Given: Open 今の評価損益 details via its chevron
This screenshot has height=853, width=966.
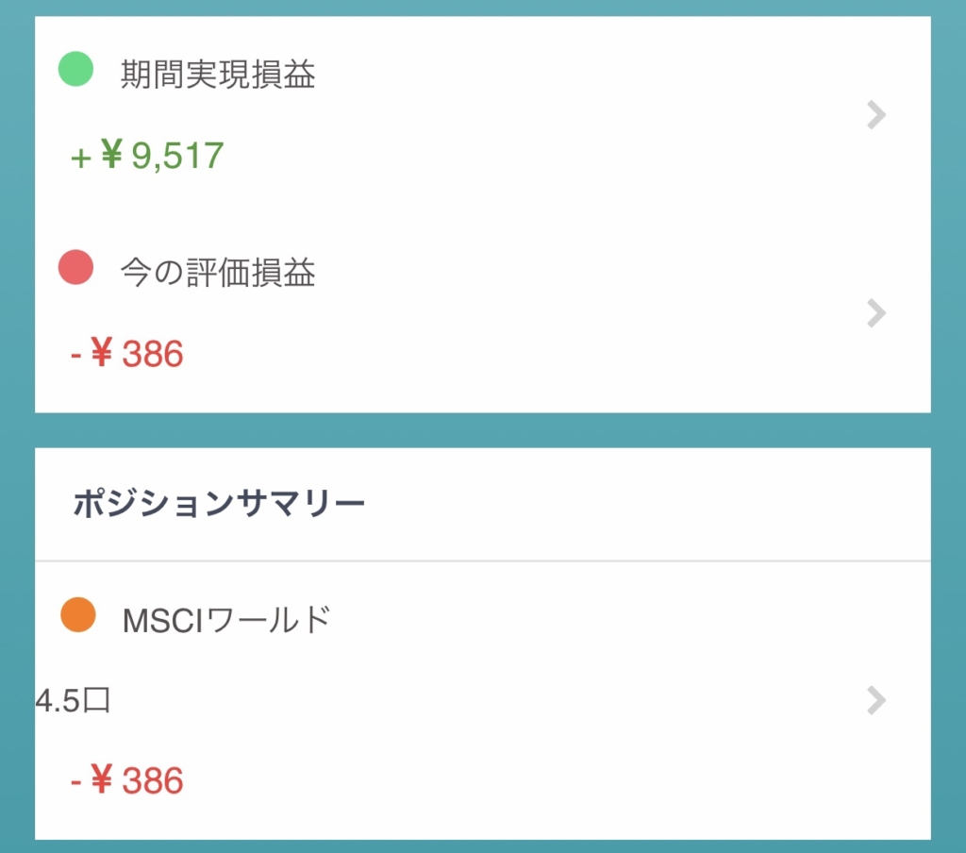Looking at the screenshot, I should click(x=876, y=313).
